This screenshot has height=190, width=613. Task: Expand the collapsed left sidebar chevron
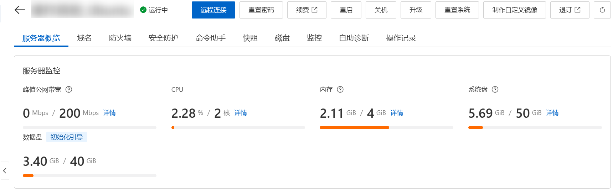[x=5, y=171]
